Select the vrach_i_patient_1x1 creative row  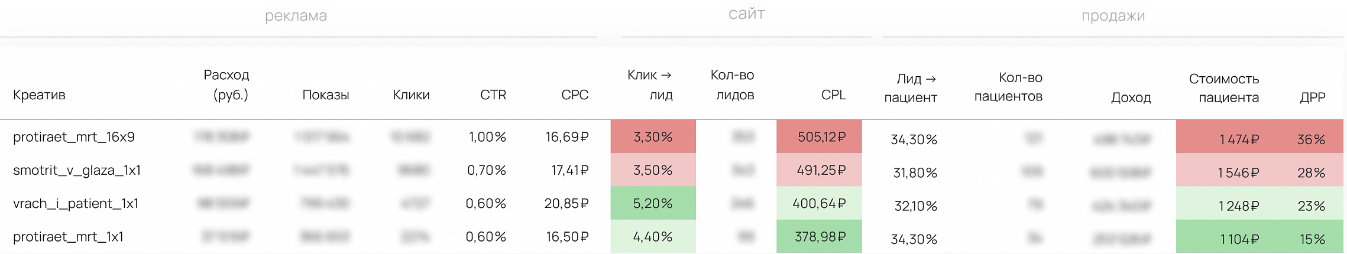tap(672, 203)
